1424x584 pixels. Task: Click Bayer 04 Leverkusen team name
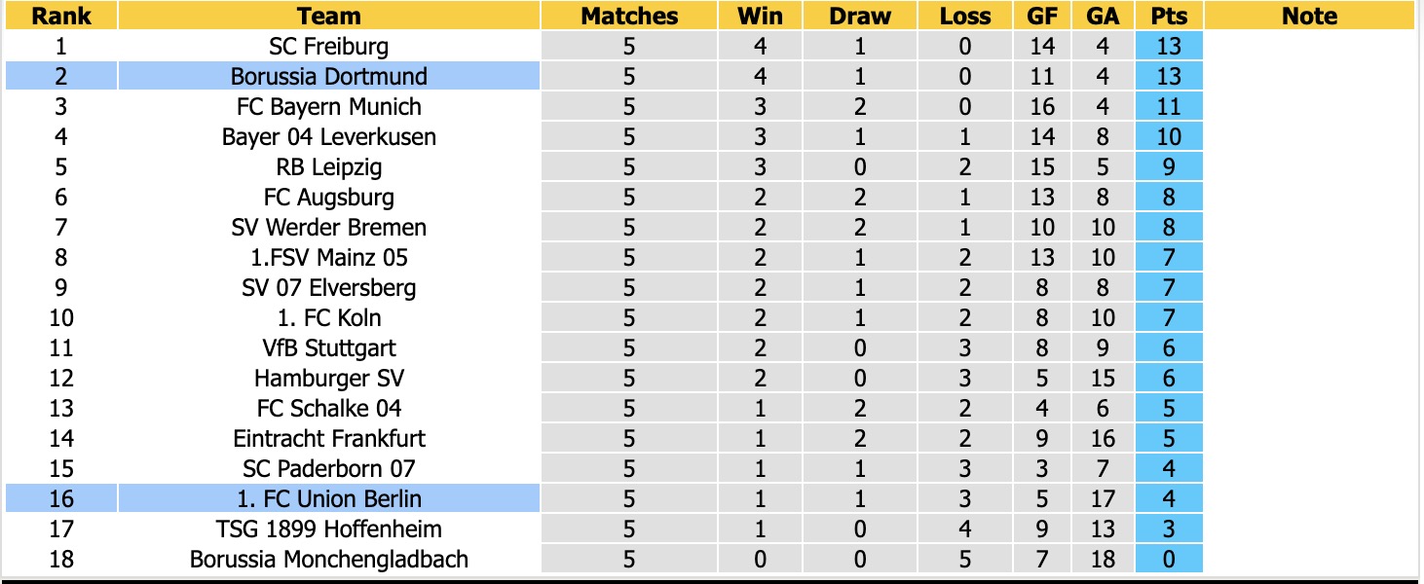tap(329, 136)
